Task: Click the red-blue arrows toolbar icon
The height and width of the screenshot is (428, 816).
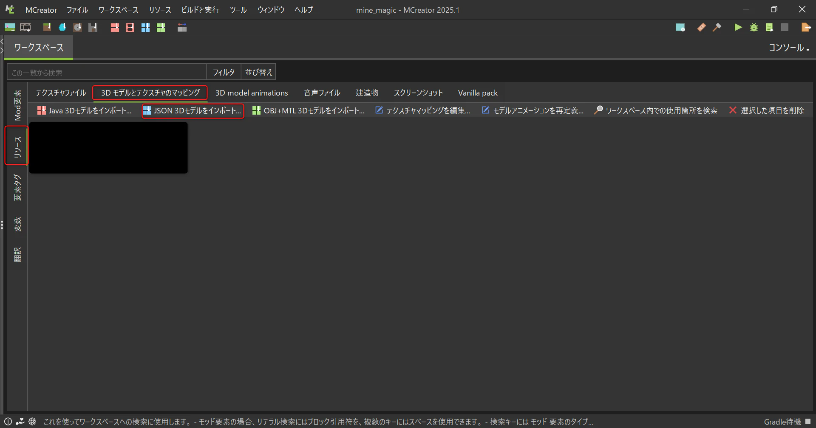Action: (182, 28)
